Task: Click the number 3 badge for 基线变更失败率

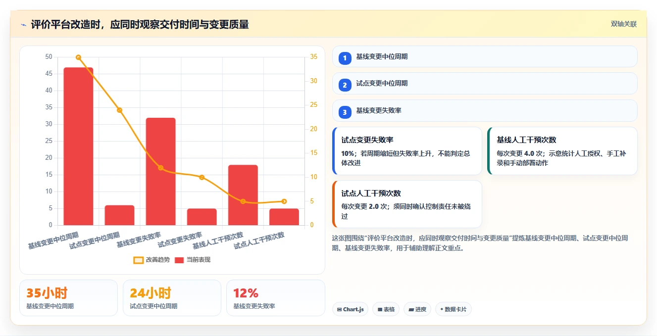Action: click(345, 112)
